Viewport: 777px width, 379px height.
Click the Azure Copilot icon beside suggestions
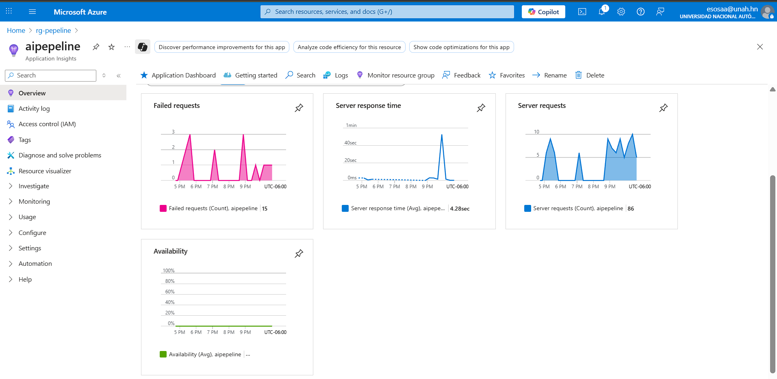coord(143,47)
